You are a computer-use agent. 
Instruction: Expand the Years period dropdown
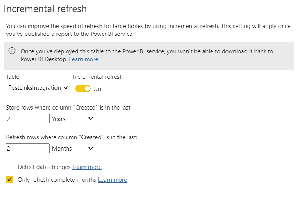[x=73, y=119]
